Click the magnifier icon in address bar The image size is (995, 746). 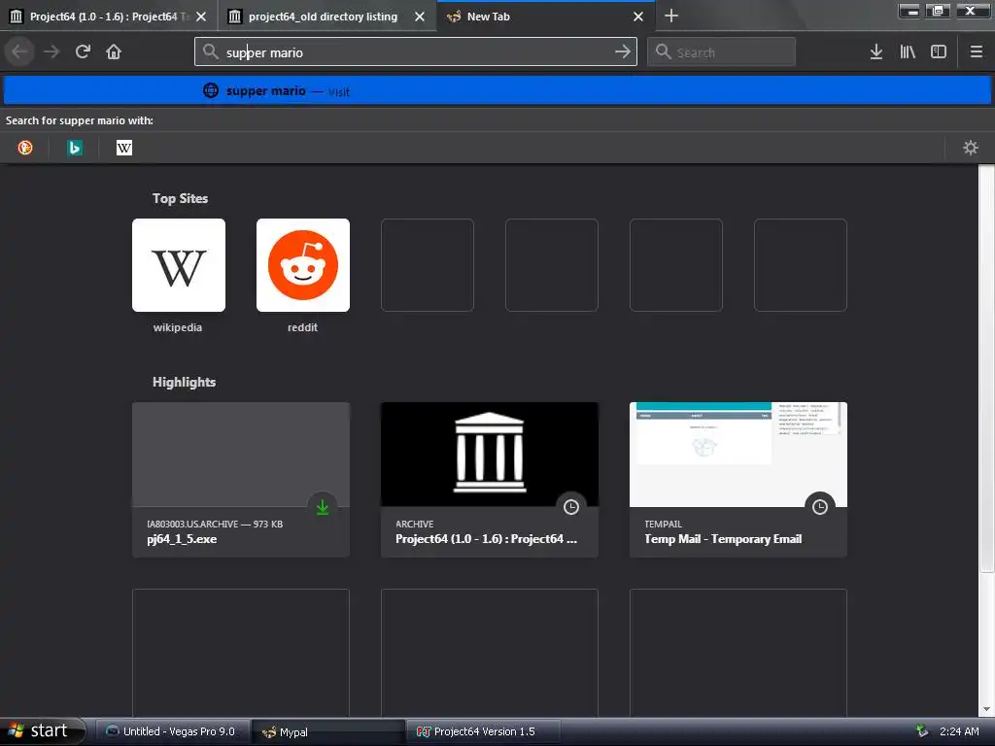click(211, 52)
